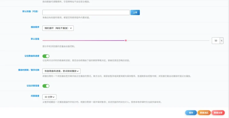Open the 闲置重置 30 分钟 dropdown
This screenshot has height=118, width=229.
(x=49, y=97)
